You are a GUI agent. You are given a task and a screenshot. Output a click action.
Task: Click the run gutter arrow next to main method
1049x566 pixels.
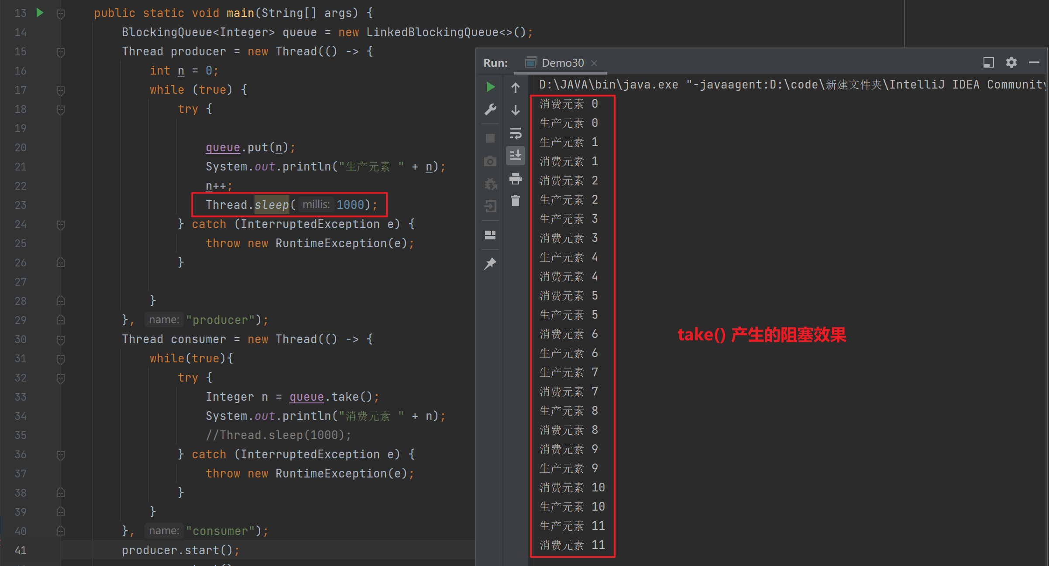pos(40,13)
